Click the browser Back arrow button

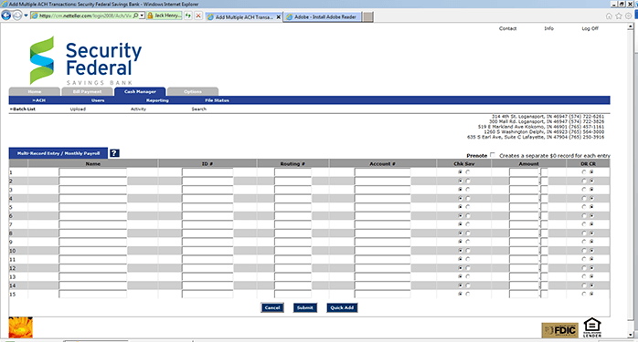click(x=5, y=16)
